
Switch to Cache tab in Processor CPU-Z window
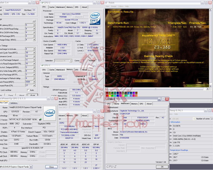52,7
